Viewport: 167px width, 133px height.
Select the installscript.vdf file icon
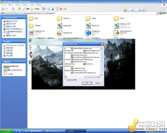31,33
